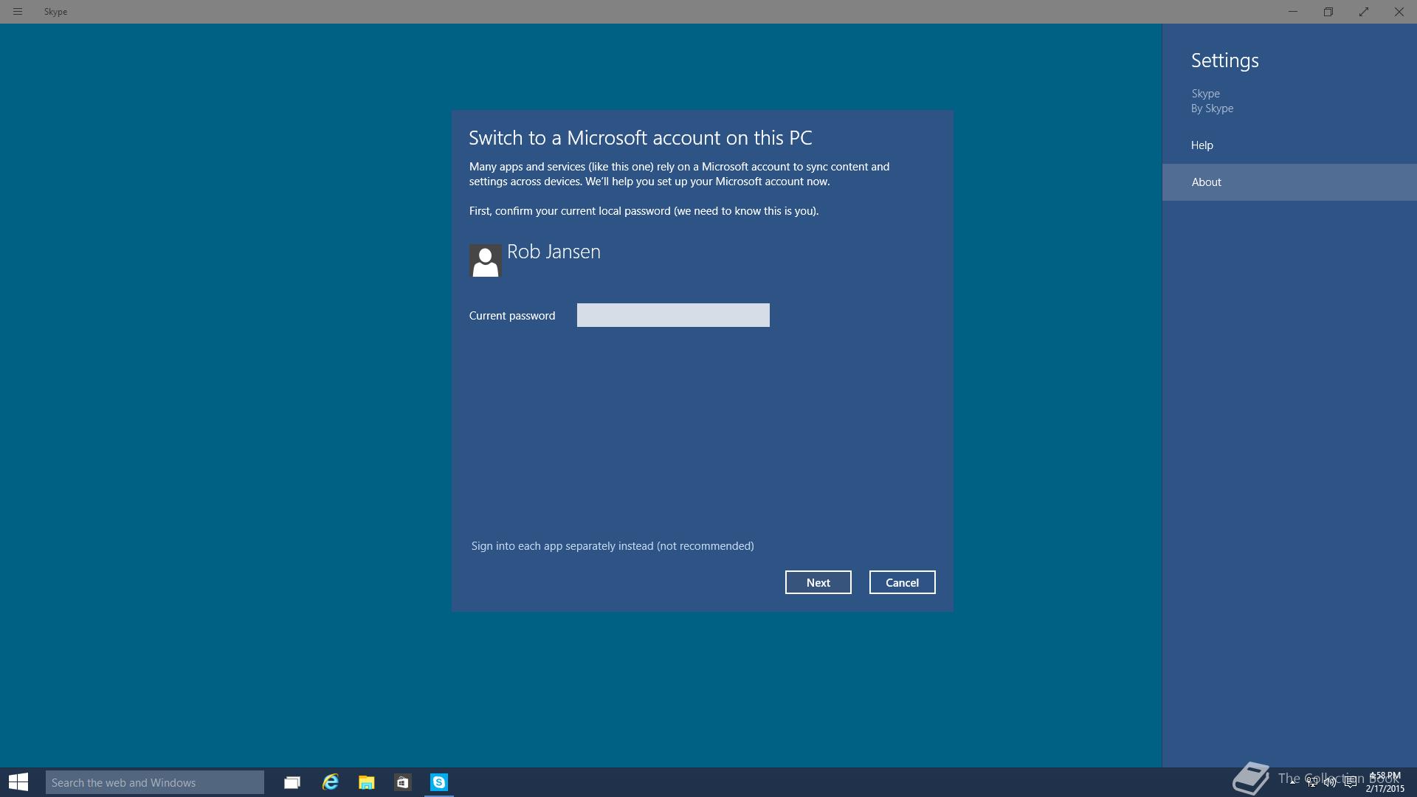Click the Rob Jansen user avatar
Viewport: 1417px width, 797px height.
[485, 261]
